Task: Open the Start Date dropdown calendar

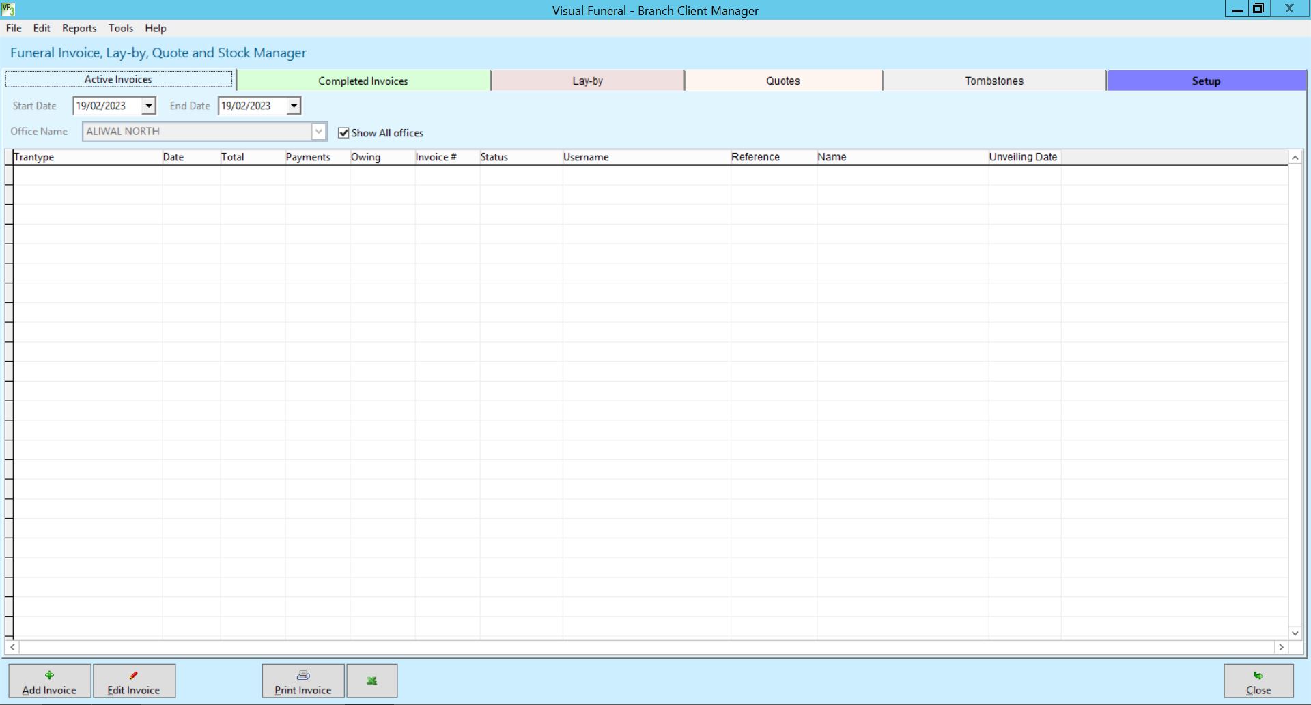Action: click(x=149, y=106)
